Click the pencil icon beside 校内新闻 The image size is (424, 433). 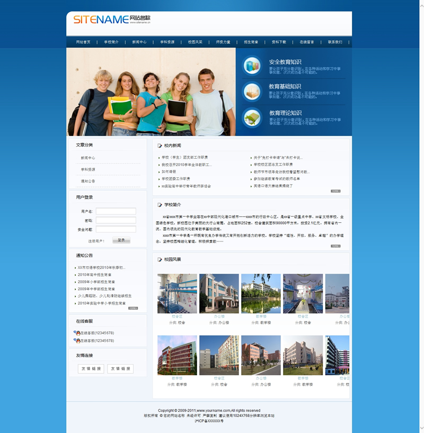[x=160, y=145]
